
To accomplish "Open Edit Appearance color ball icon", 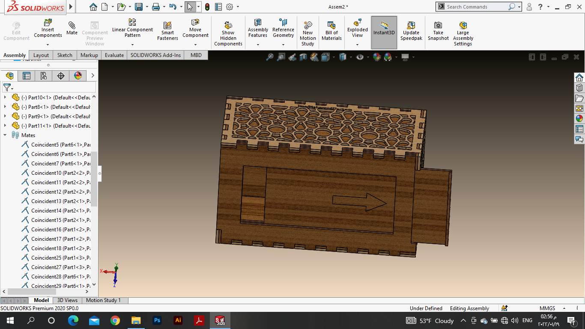I will coord(377,57).
